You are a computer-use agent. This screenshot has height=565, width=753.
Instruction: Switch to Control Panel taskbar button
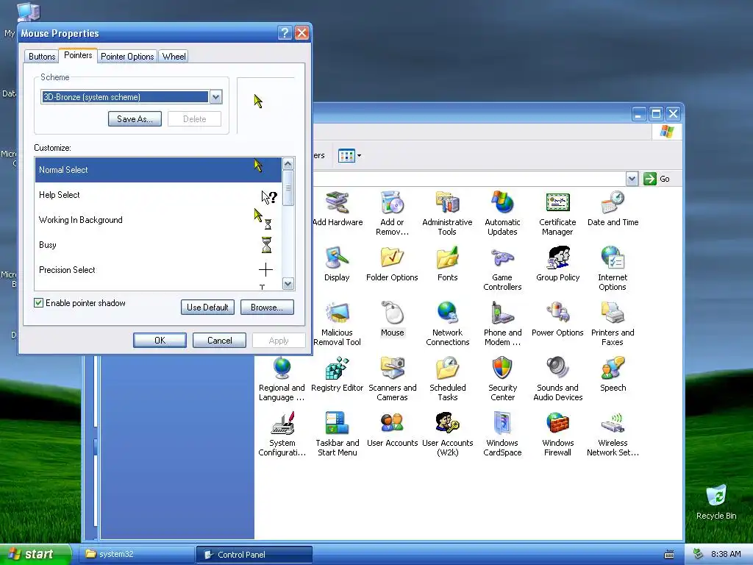coord(254,554)
